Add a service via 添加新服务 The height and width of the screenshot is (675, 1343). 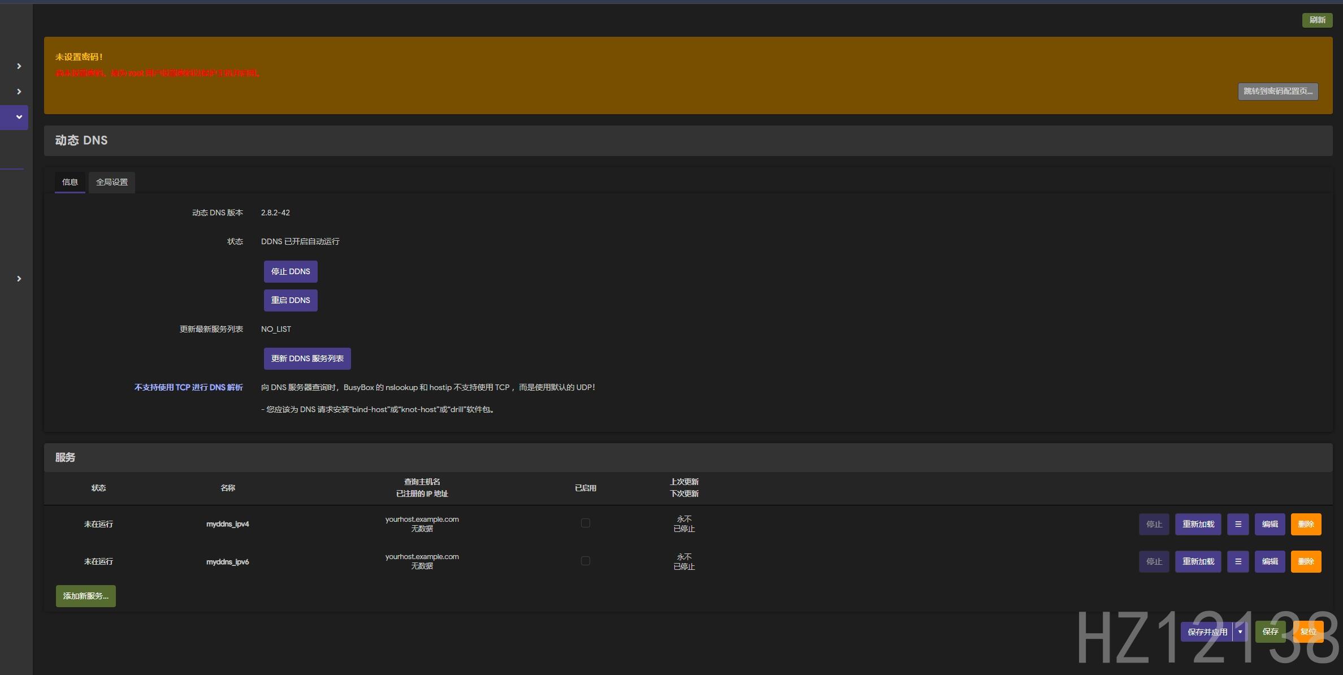pyautogui.click(x=86, y=596)
